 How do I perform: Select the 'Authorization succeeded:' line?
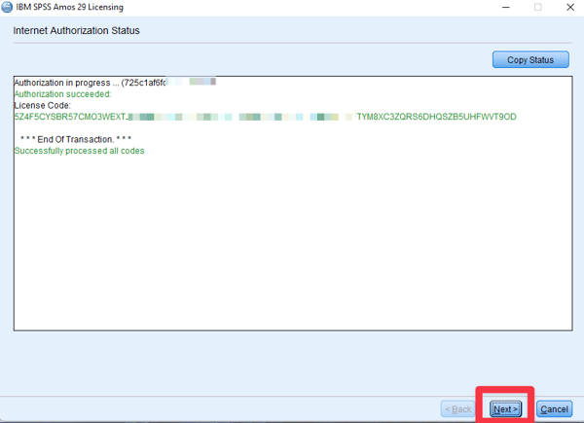(63, 94)
